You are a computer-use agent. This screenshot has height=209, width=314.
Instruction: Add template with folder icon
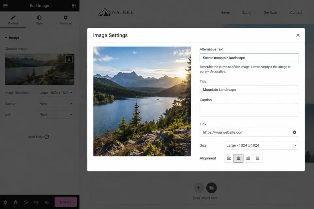pyautogui.click(x=212, y=188)
